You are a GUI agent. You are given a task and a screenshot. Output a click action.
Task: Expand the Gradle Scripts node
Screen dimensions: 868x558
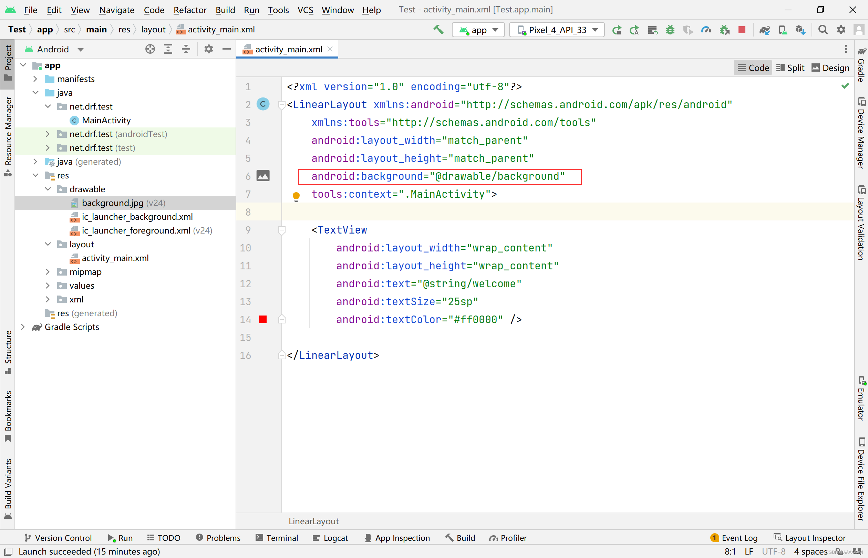click(x=23, y=327)
